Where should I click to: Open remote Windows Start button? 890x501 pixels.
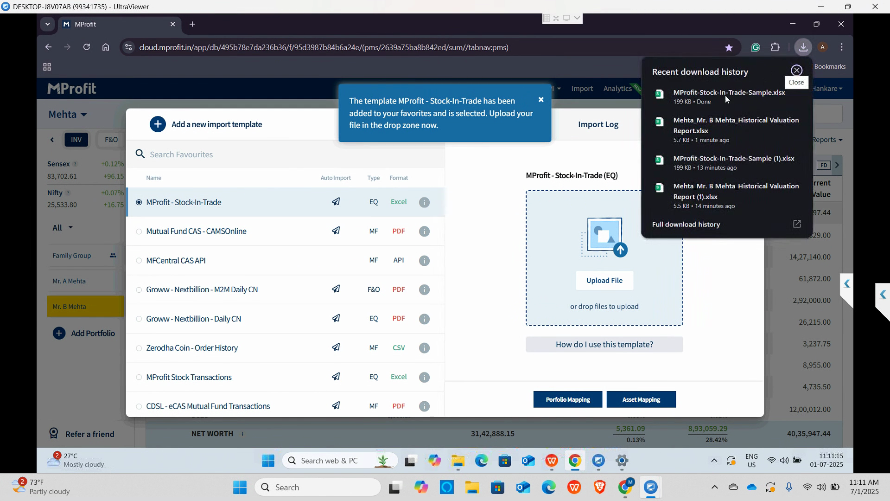click(268, 461)
